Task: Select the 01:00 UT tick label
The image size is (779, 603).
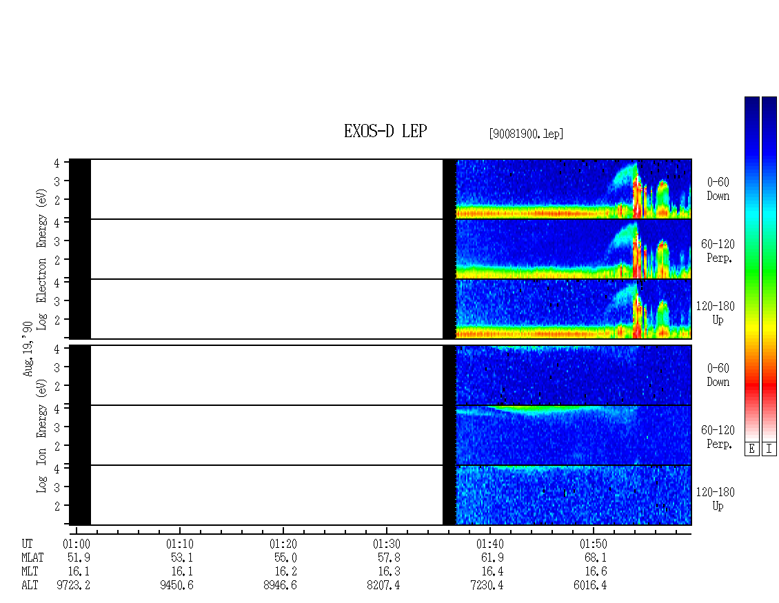Action: pos(77,544)
